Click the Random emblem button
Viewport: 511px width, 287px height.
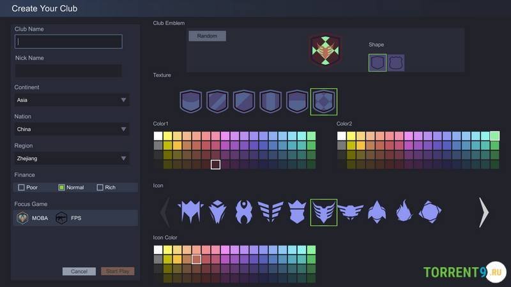pyautogui.click(x=207, y=36)
